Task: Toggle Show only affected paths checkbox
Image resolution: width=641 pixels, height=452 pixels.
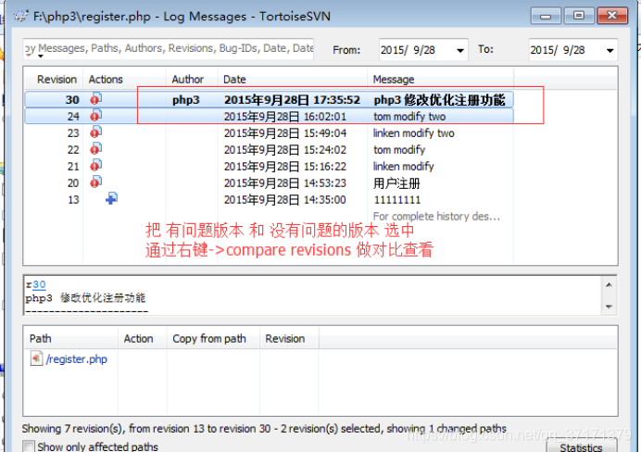Action: click(x=29, y=446)
